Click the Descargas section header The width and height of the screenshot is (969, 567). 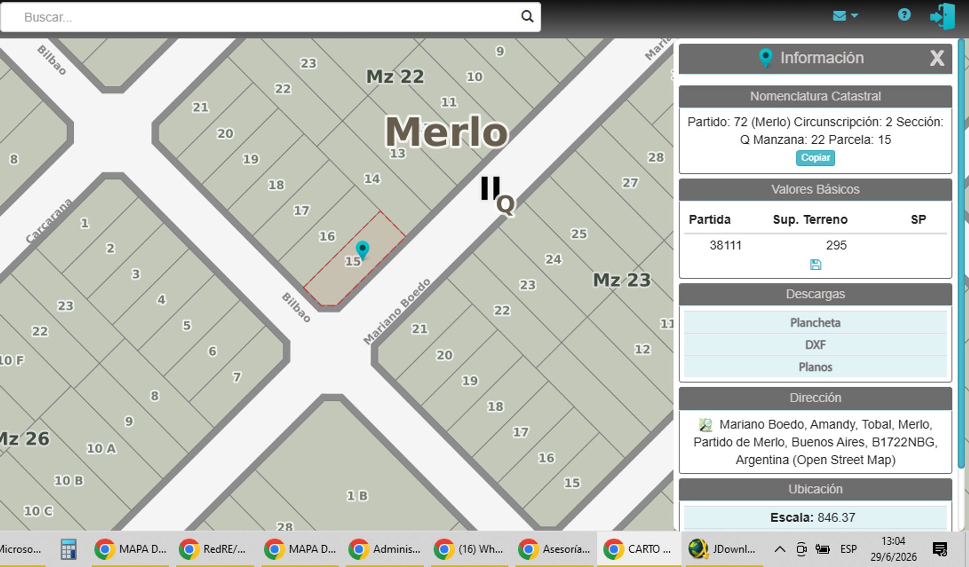[x=815, y=294]
